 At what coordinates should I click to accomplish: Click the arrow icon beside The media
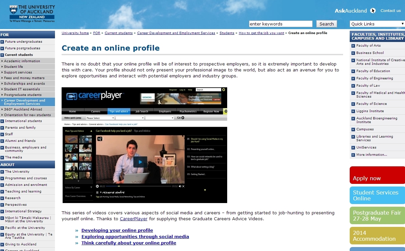[x=2, y=157]
